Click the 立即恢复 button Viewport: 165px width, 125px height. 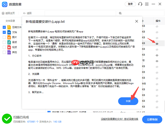(x=152, y=120)
